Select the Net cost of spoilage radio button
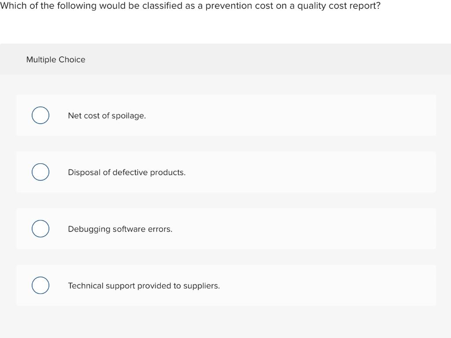Image resolution: width=451 pixels, height=338 pixels. [40, 115]
